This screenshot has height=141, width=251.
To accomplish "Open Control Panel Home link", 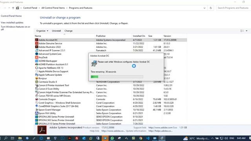I will (11, 16).
